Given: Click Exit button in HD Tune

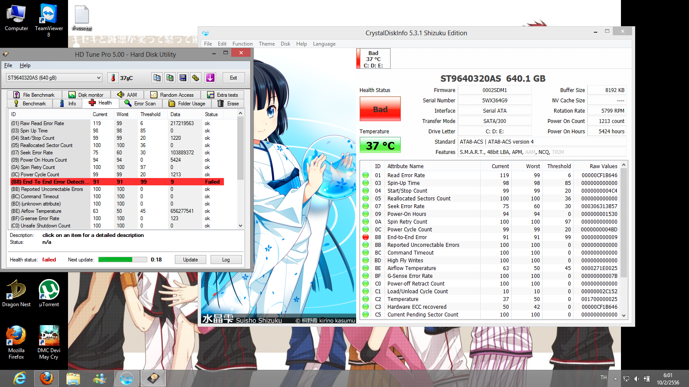Looking at the screenshot, I should pyautogui.click(x=233, y=78).
